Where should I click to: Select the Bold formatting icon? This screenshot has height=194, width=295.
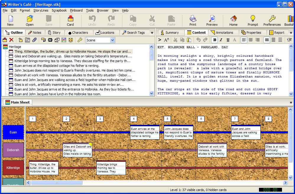[215, 40]
